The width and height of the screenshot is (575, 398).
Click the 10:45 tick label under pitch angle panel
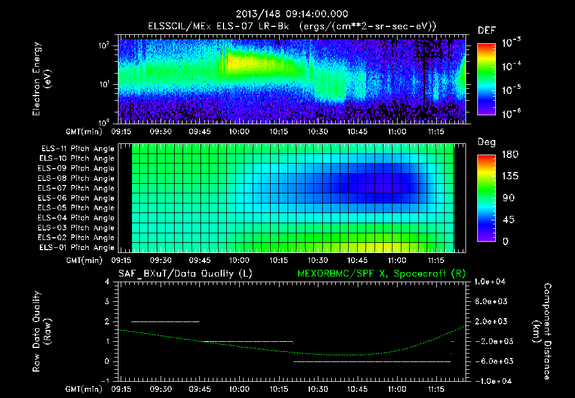357,260
